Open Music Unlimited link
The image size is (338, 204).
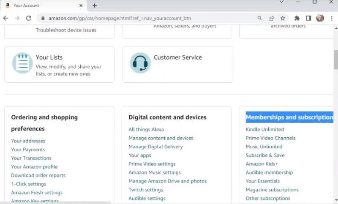(x=264, y=147)
